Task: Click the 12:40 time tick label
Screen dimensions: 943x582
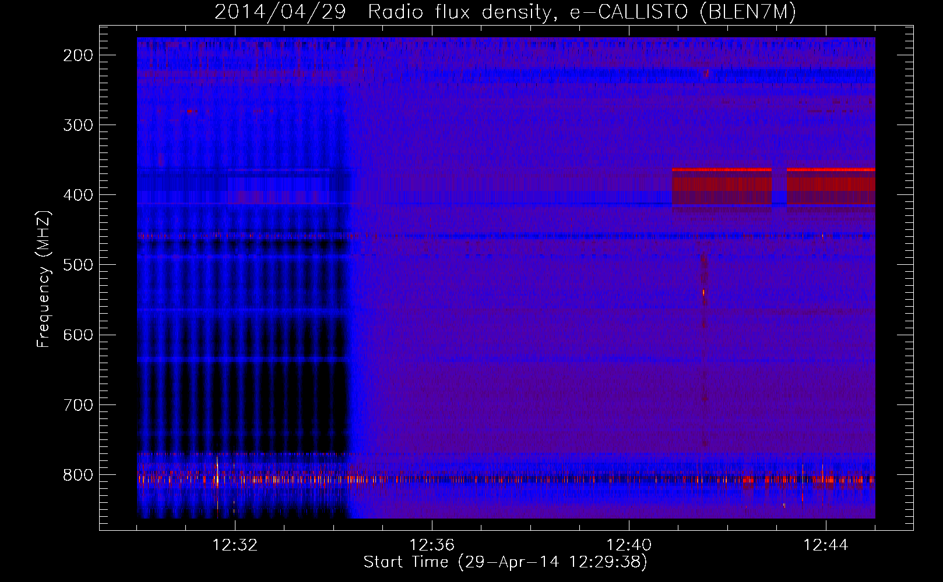Action: 629,545
